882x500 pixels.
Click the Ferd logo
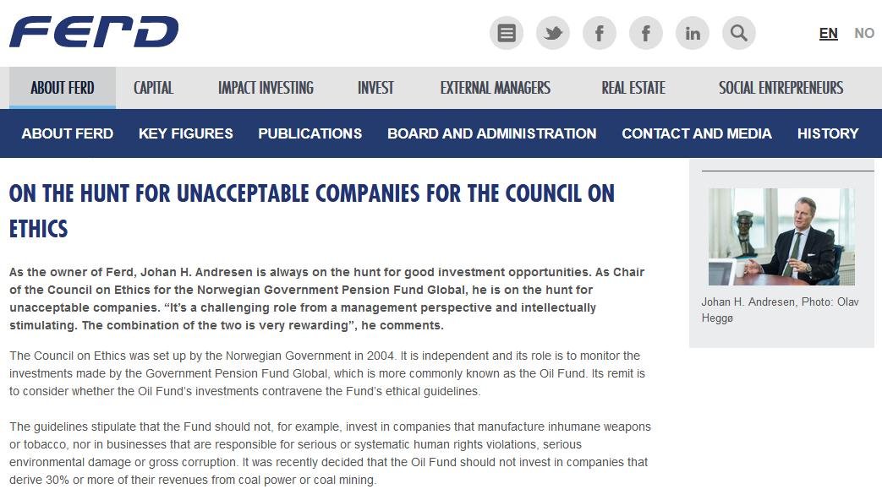click(x=94, y=32)
